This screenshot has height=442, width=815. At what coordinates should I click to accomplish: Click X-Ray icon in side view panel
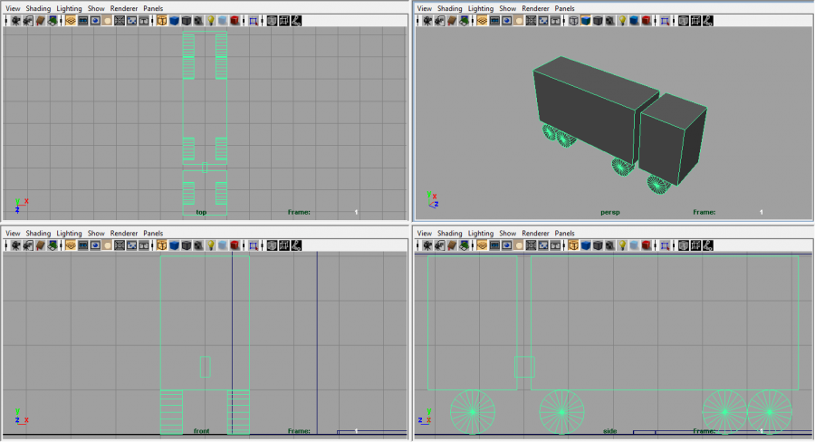click(684, 245)
